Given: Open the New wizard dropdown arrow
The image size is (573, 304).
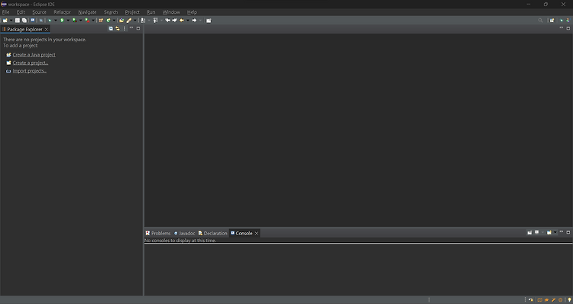Looking at the screenshot, I should 11,21.
